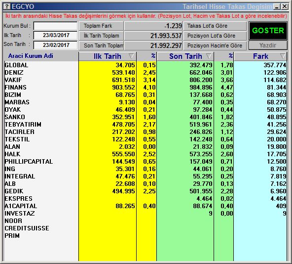292x264 pixels.
Task: Select the GLOBAL row
Action: coord(145,65)
